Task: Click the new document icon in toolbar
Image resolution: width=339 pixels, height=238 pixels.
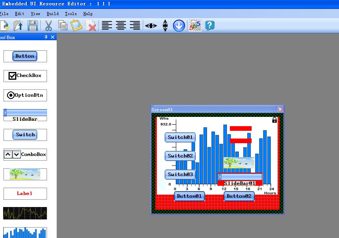Action: pyautogui.click(x=4, y=26)
